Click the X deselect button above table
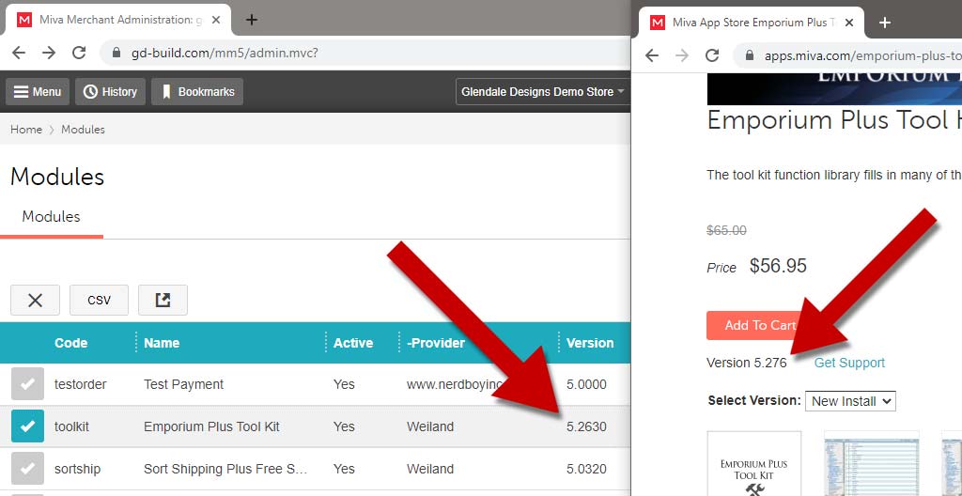This screenshot has height=496, width=962. pos(35,301)
